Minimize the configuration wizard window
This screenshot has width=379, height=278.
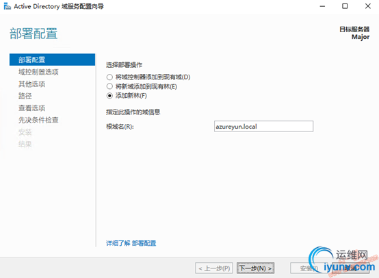[322, 6]
